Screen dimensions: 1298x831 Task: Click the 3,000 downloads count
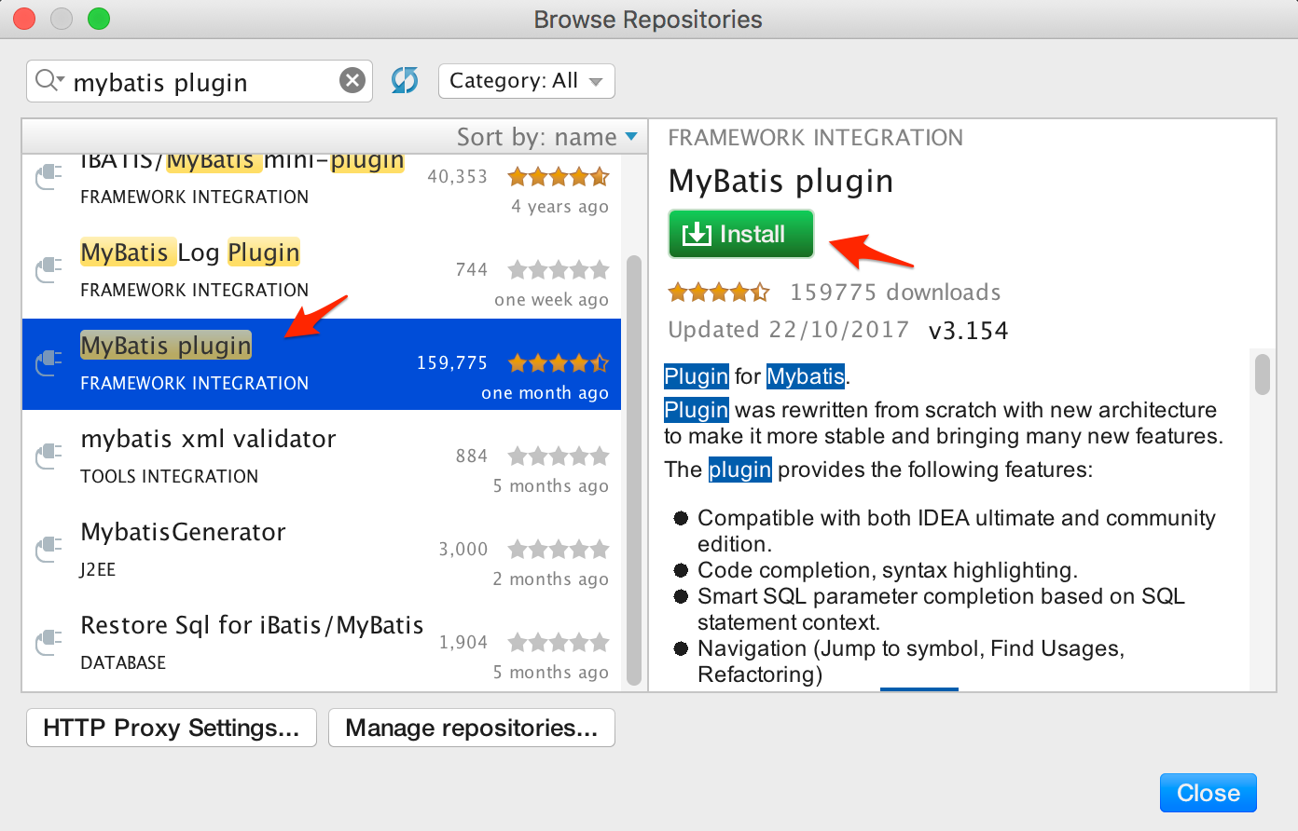pos(463,550)
